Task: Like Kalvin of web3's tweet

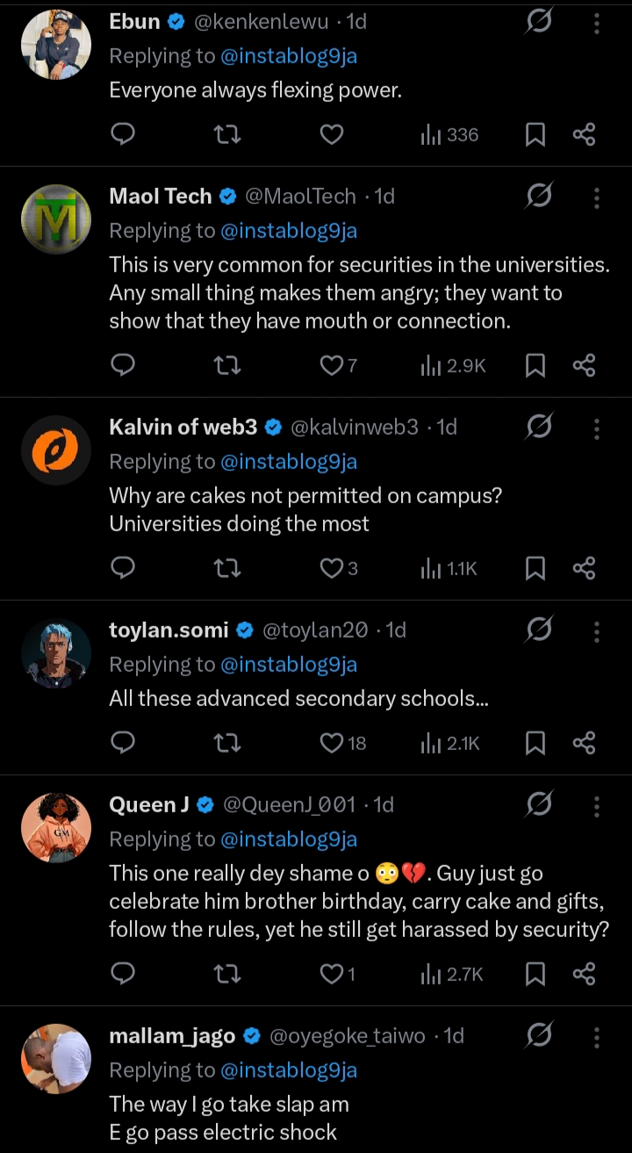Action: tap(331, 568)
